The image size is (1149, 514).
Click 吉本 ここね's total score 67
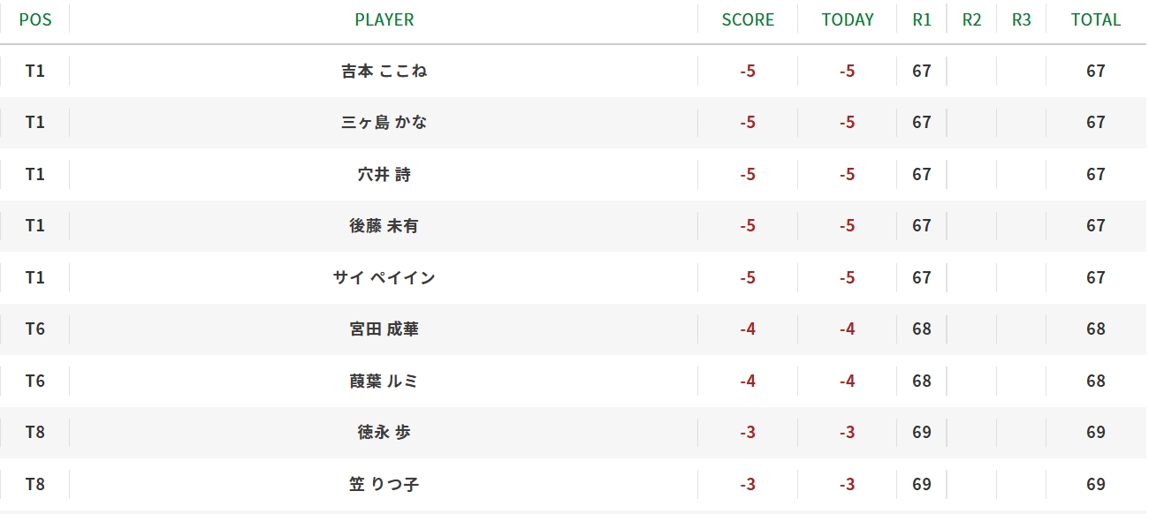[1096, 71]
